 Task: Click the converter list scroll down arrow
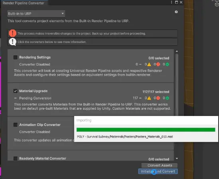click(177, 159)
